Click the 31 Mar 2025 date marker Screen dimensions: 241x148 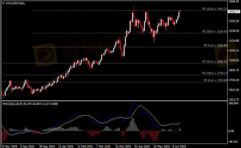(x=123, y=146)
